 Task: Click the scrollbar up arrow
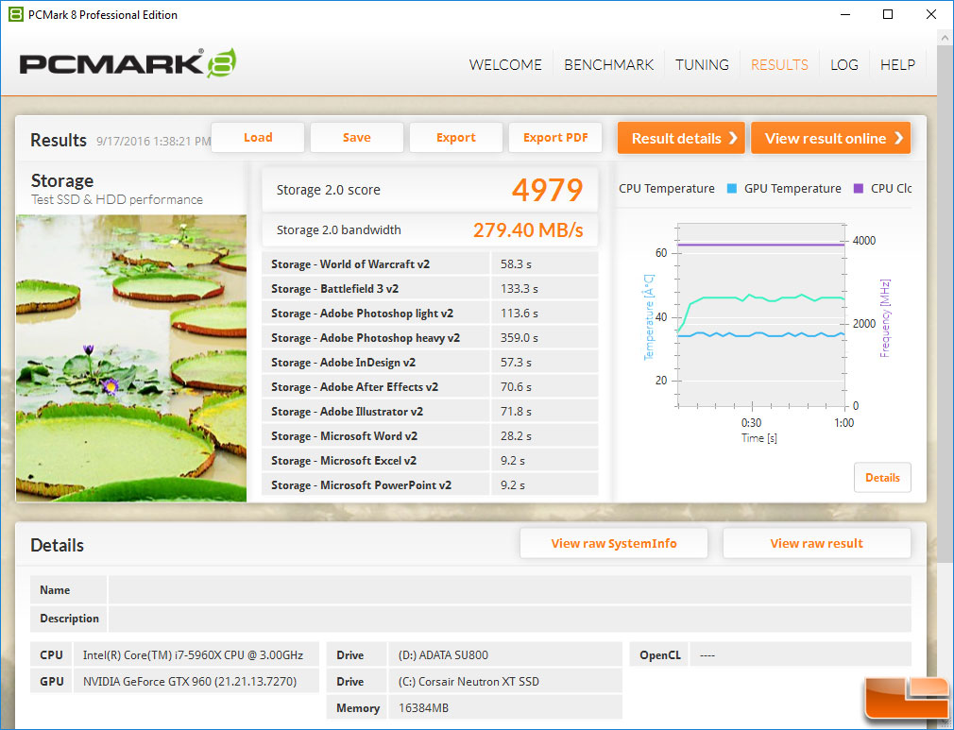945,37
